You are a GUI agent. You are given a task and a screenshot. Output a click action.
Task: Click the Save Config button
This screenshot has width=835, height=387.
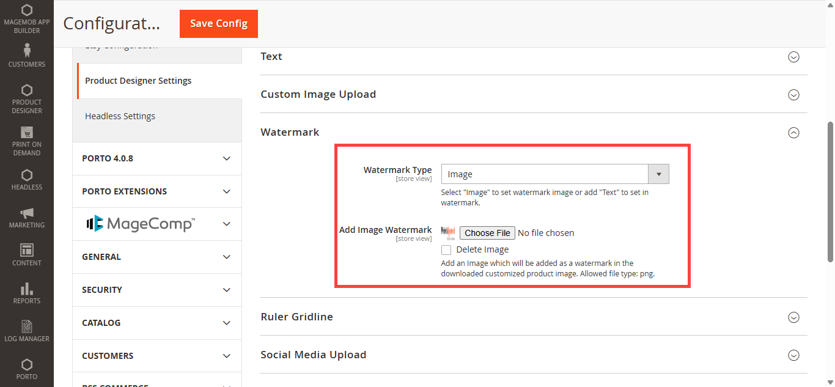click(x=219, y=24)
